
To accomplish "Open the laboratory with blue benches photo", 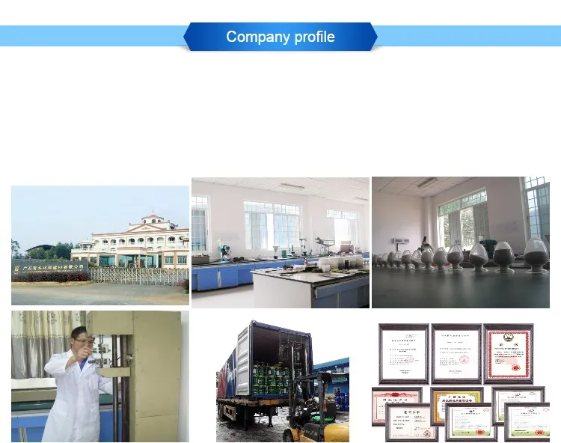I will pos(280,242).
